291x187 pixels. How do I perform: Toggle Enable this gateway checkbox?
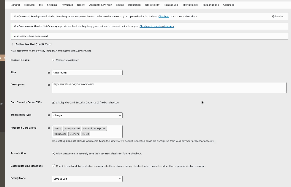pos(53,60)
